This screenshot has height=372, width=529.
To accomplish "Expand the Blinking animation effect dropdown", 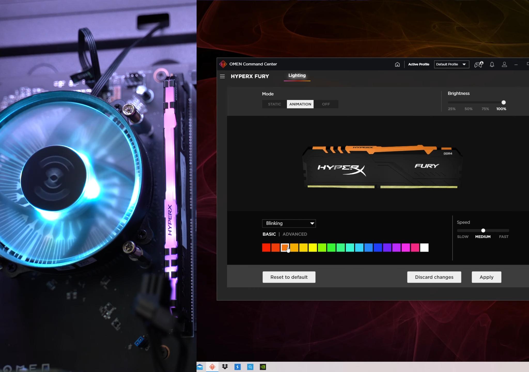I will tap(289, 223).
